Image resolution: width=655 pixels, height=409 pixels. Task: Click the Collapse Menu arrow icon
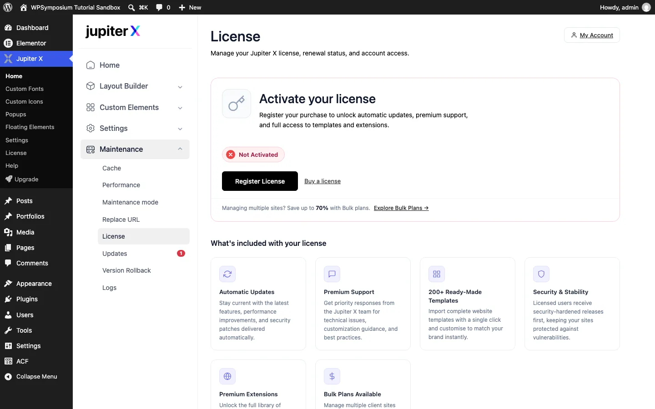coord(8,377)
